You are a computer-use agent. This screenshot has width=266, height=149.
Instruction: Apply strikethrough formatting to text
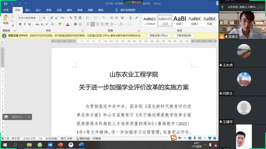click(37, 24)
